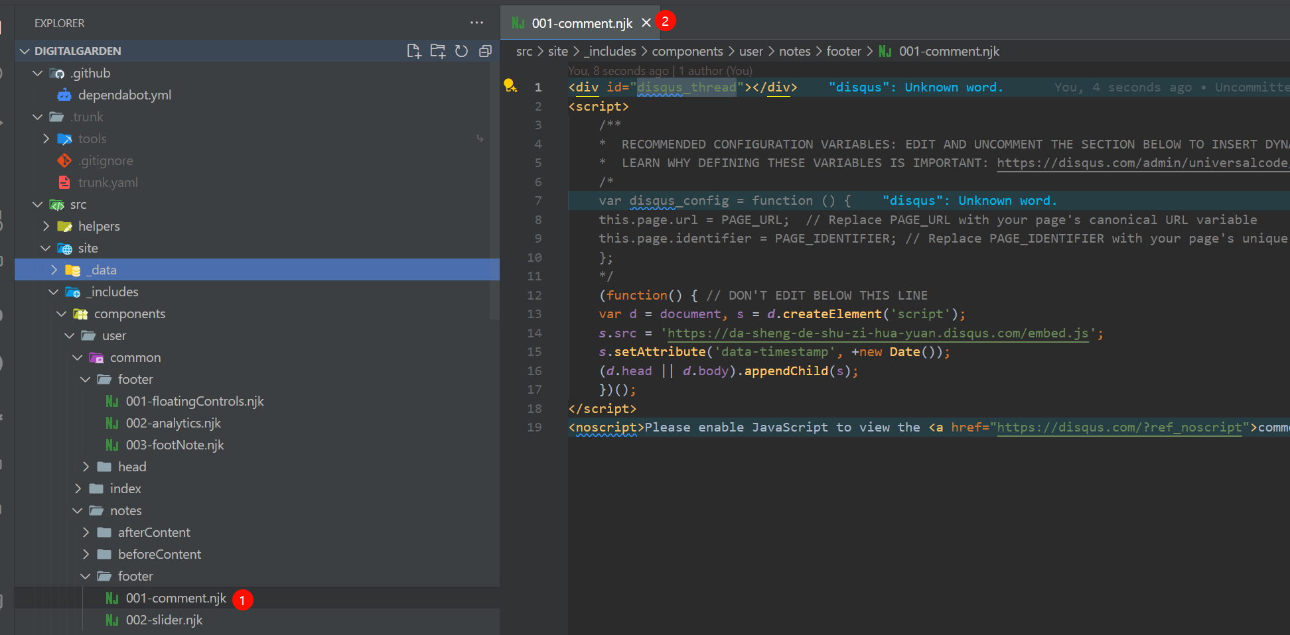
Task: Expand the beforeContent folder
Action: coord(86,554)
